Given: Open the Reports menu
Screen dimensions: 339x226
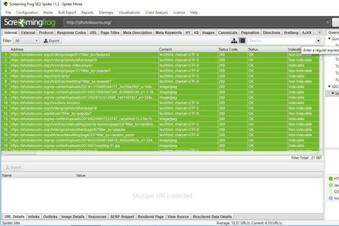Looking at the screenshot, I should [x=87, y=12].
